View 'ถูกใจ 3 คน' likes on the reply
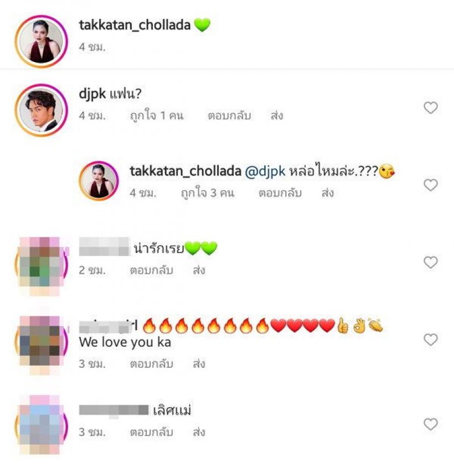Viewport: 454px width, 469px height. [207, 193]
